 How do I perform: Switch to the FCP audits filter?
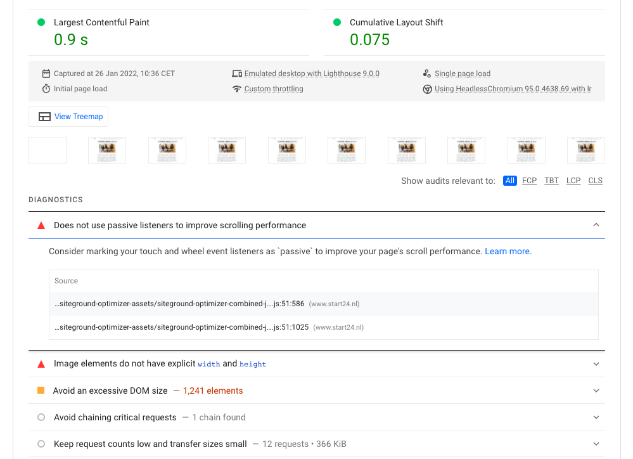(529, 181)
